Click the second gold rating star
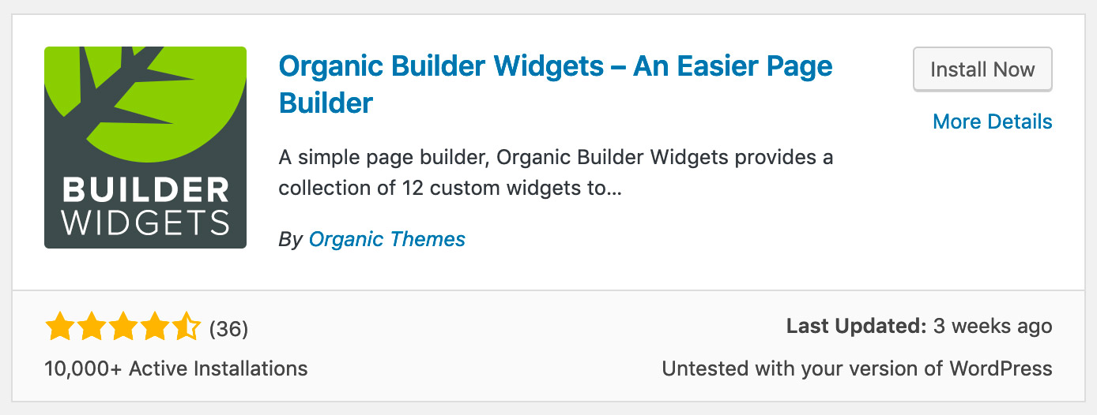Screen dimensions: 1097x415 click(x=91, y=327)
